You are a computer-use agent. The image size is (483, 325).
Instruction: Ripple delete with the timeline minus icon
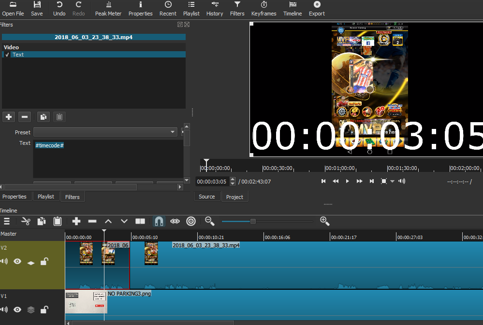(x=92, y=221)
